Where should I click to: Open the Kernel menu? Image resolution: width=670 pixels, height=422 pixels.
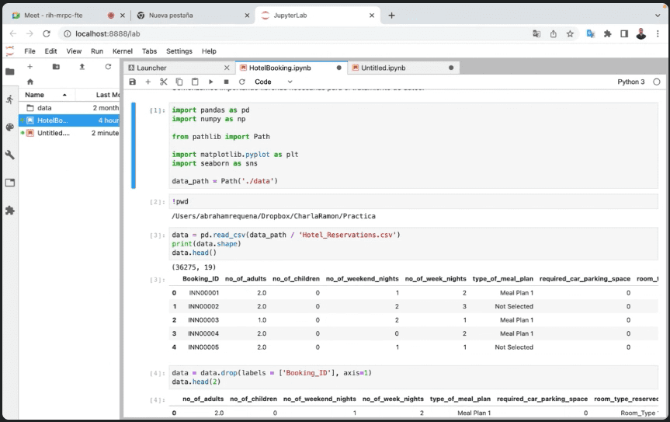coord(123,51)
